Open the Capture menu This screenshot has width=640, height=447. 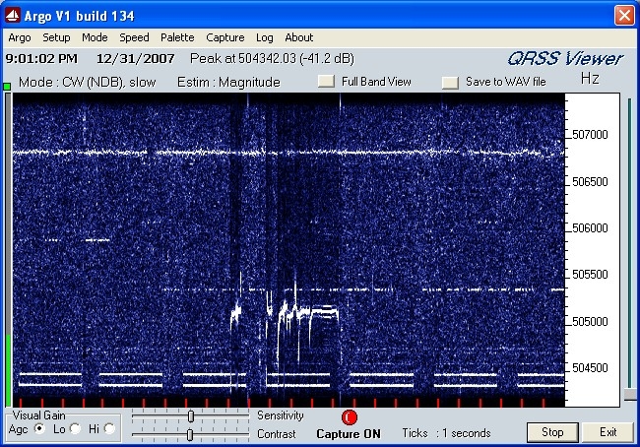pos(224,37)
